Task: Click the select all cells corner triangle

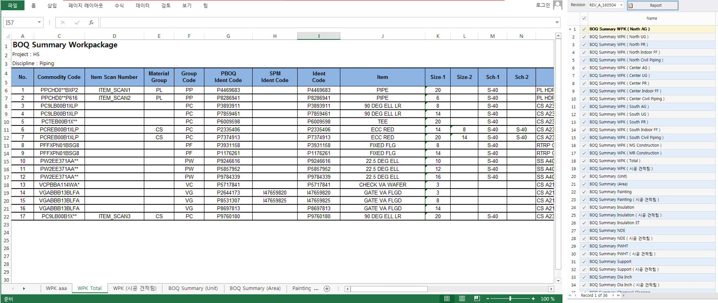Action: (7, 36)
